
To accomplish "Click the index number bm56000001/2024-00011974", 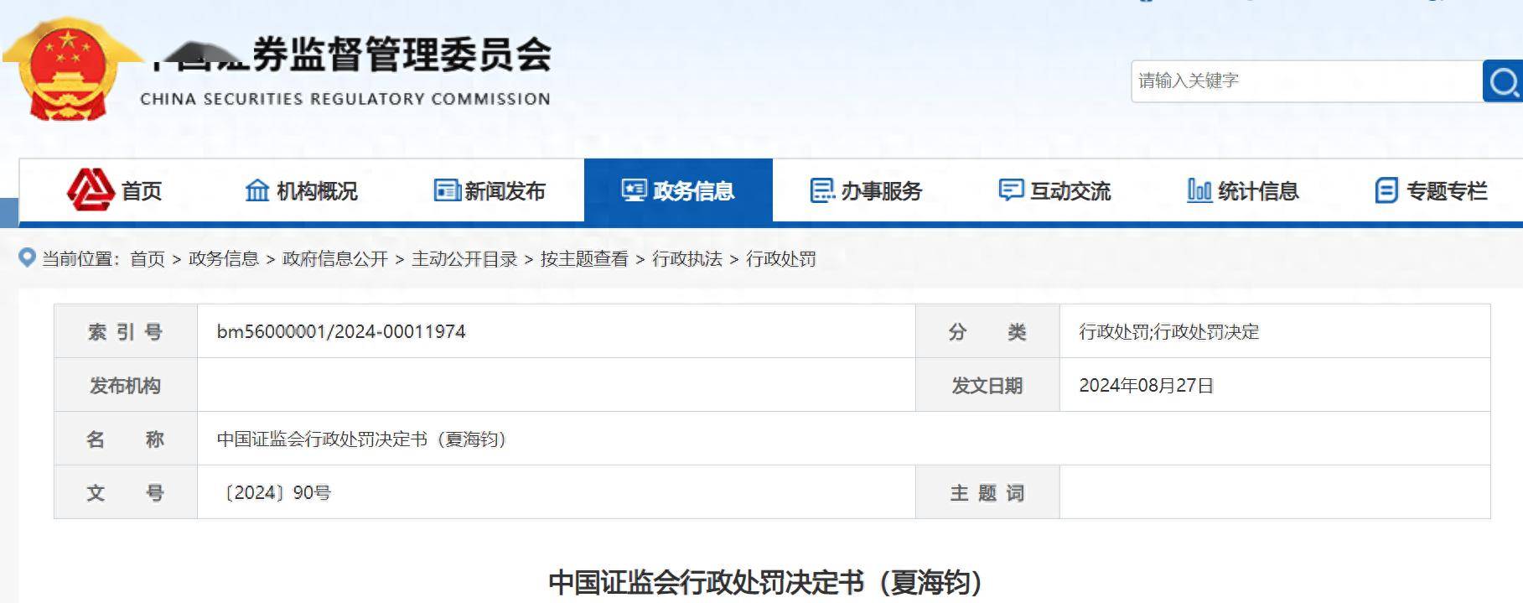I will click(x=341, y=331).
